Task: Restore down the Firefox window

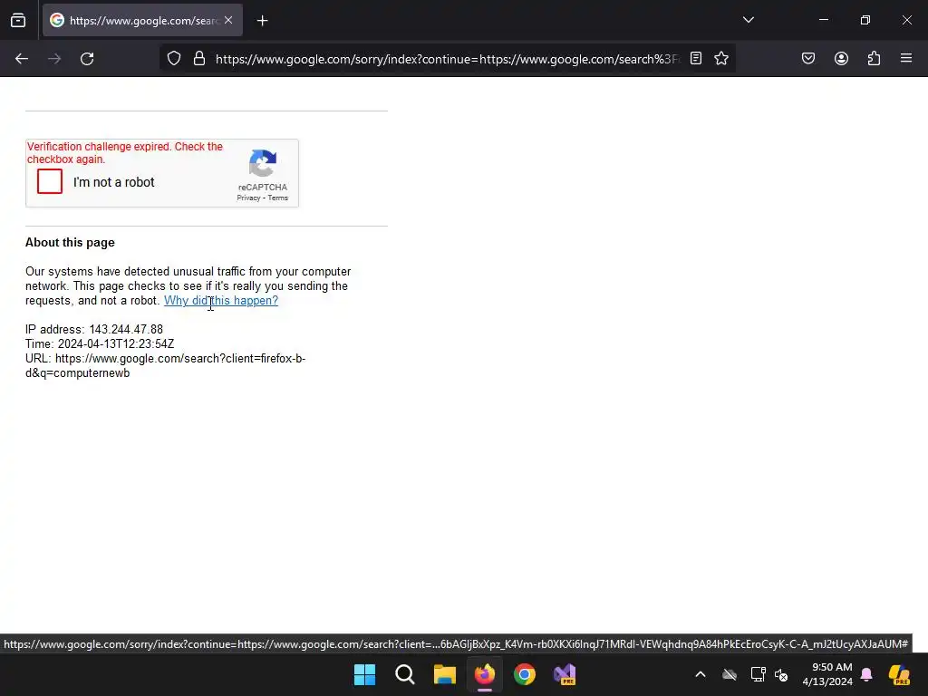Action: [865, 20]
